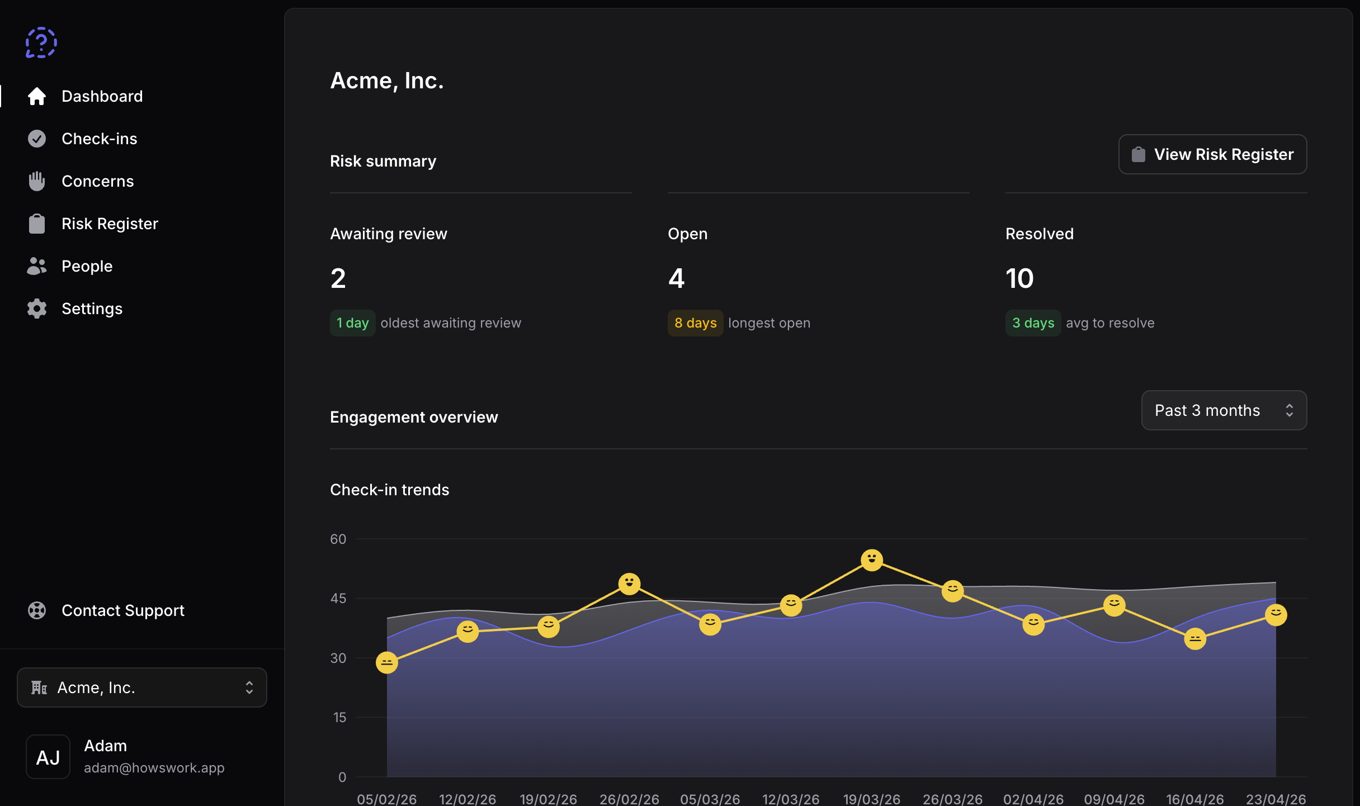Screen dimensions: 1360x806
Task: Select the Dashboard home icon
Action: pyautogui.click(x=37, y=96)
